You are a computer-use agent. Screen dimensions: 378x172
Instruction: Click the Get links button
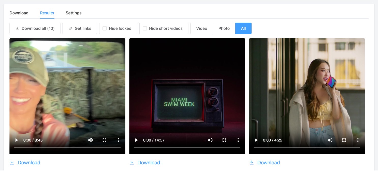pos(80,28)
